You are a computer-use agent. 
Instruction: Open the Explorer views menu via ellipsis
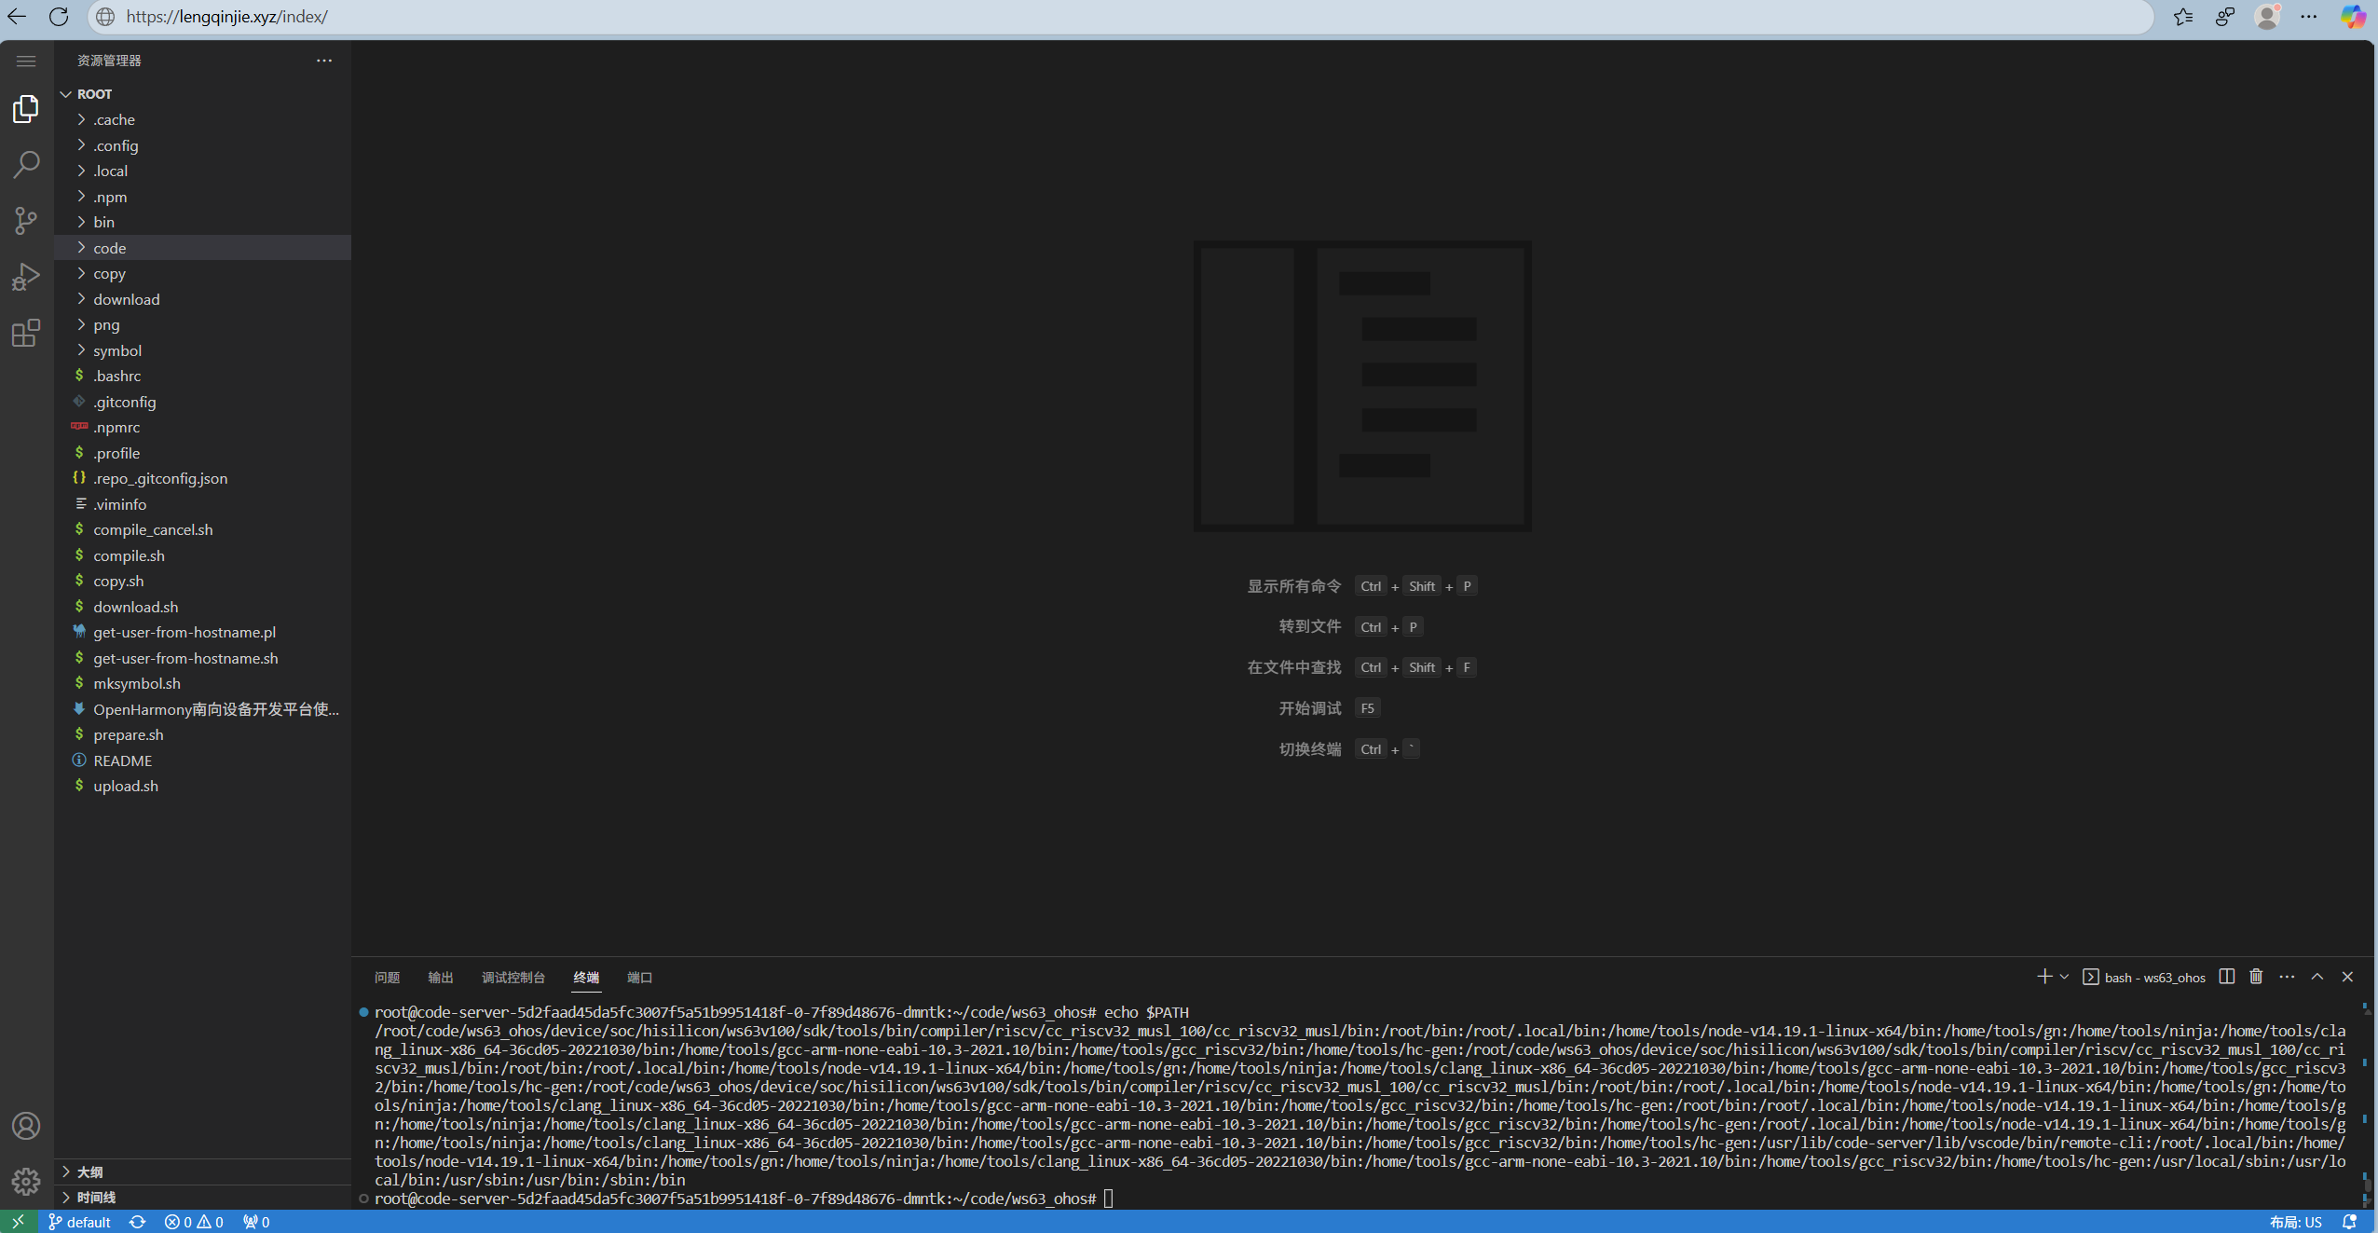pyautogui.click(x=324, y=60)
